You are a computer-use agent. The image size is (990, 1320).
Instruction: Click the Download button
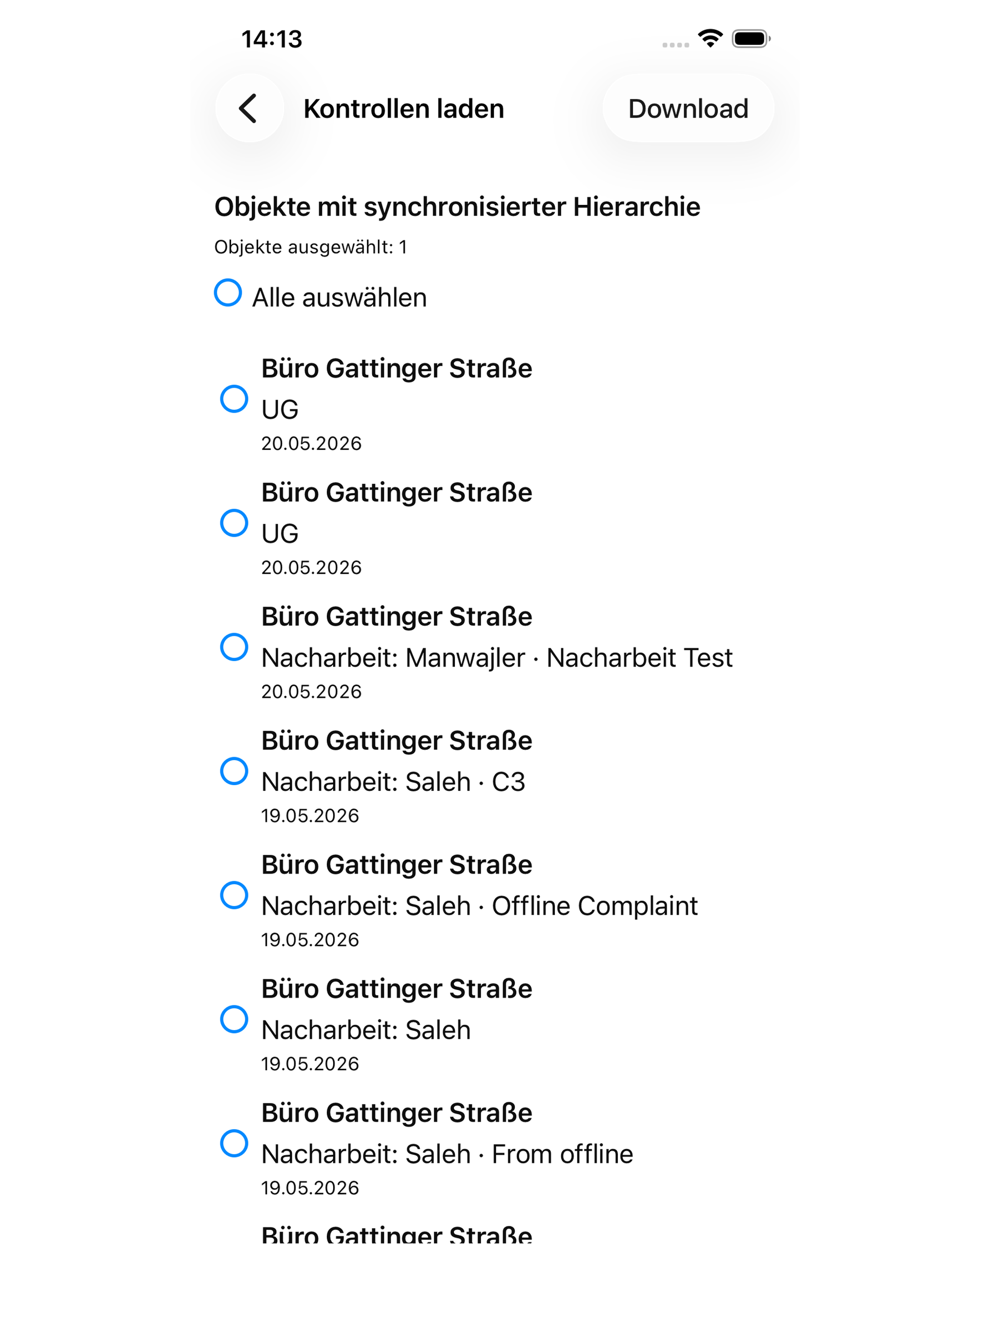click(688, 108)
